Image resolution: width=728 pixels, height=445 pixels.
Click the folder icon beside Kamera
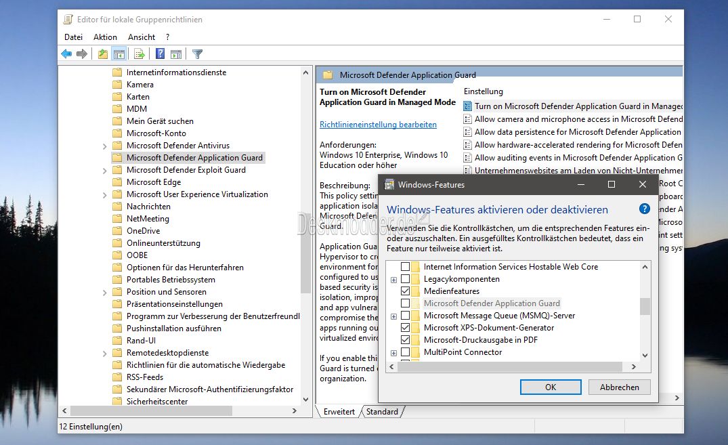[117, 85]
